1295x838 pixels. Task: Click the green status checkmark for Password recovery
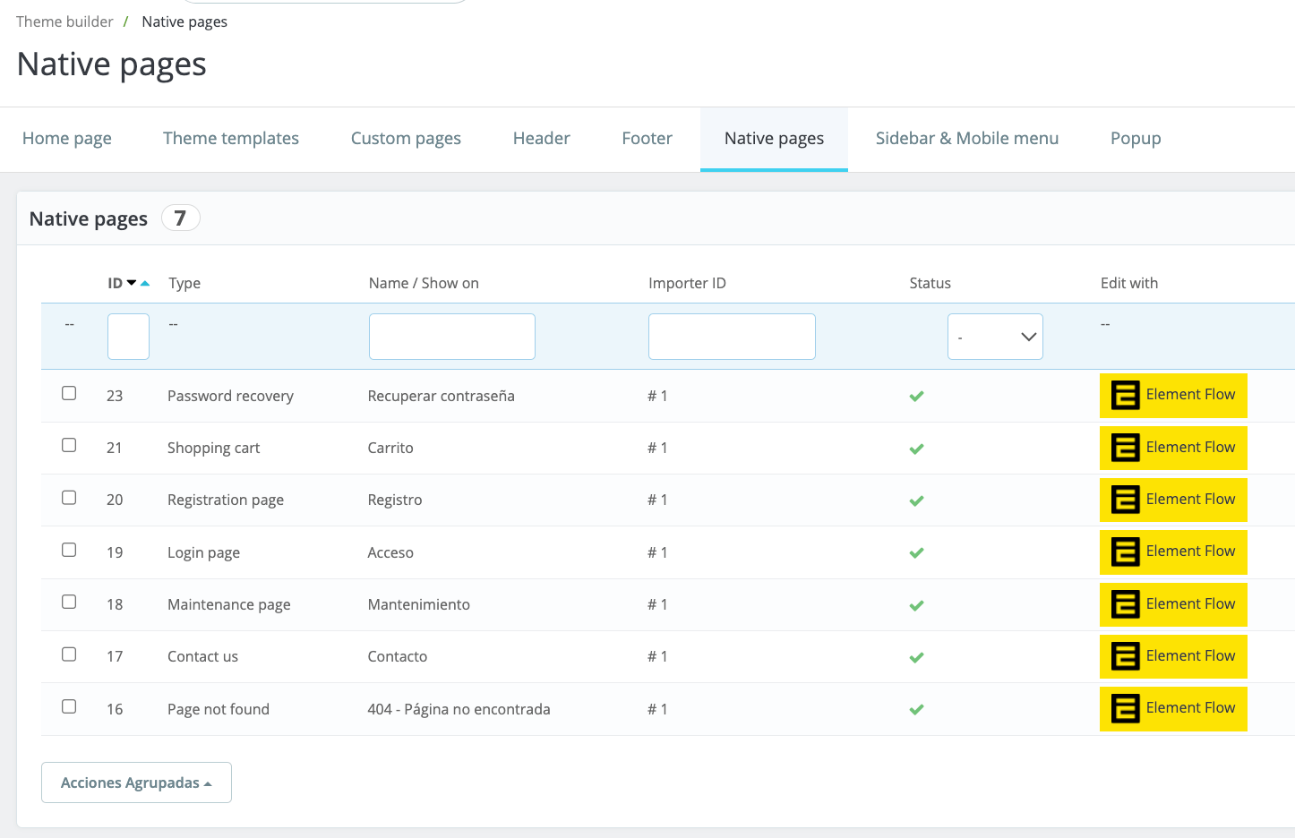point(916,397)
